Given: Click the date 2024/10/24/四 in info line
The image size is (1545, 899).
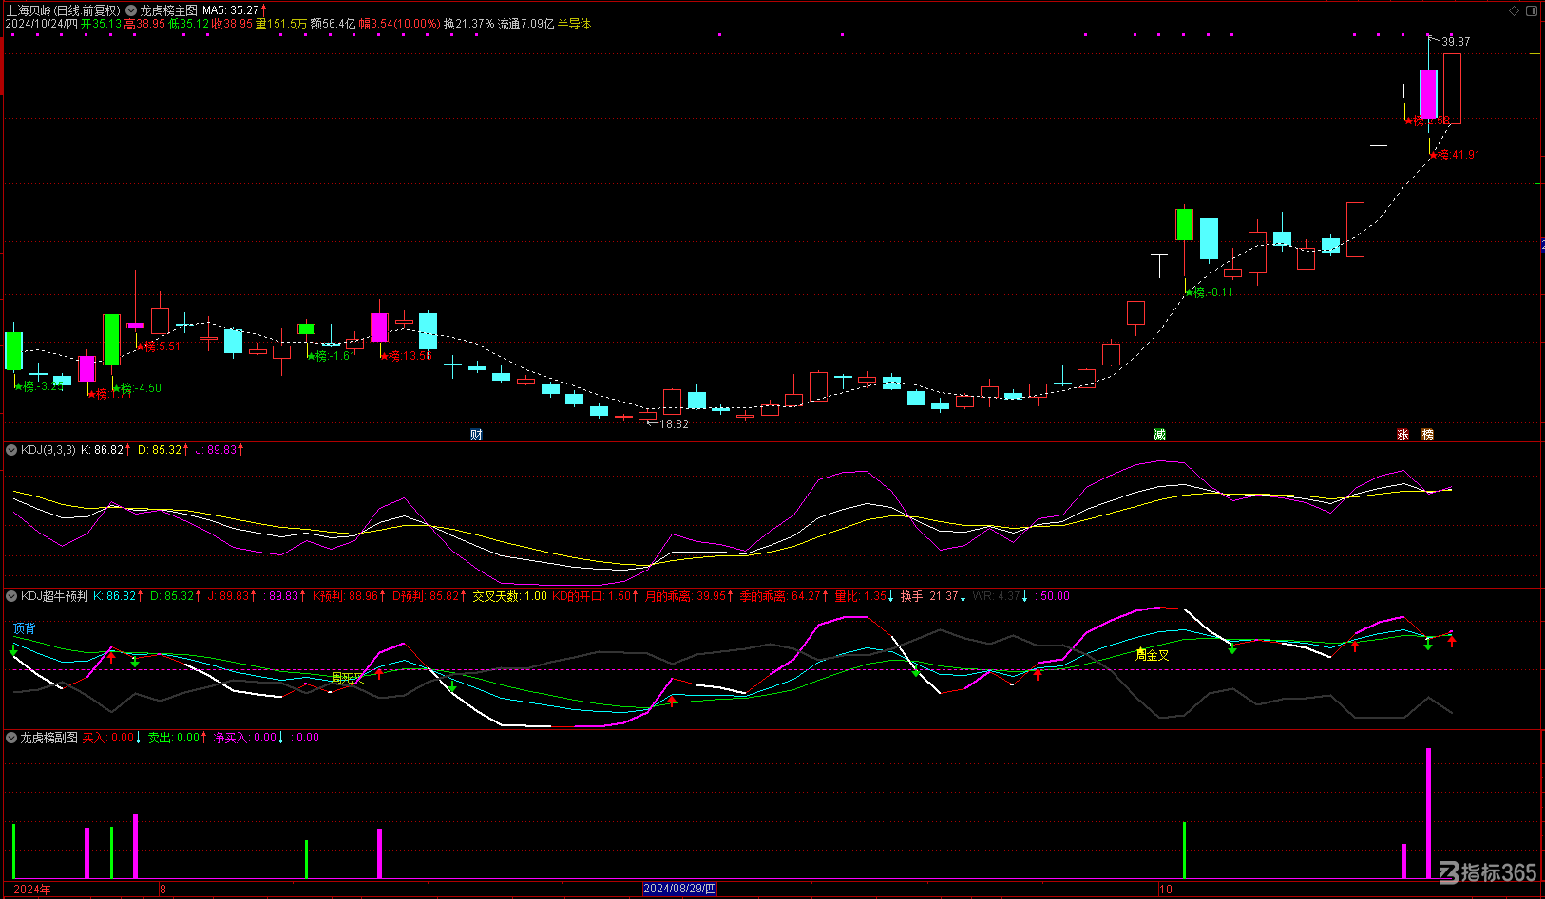Looking at the screenshot, I should coord(42,24).
